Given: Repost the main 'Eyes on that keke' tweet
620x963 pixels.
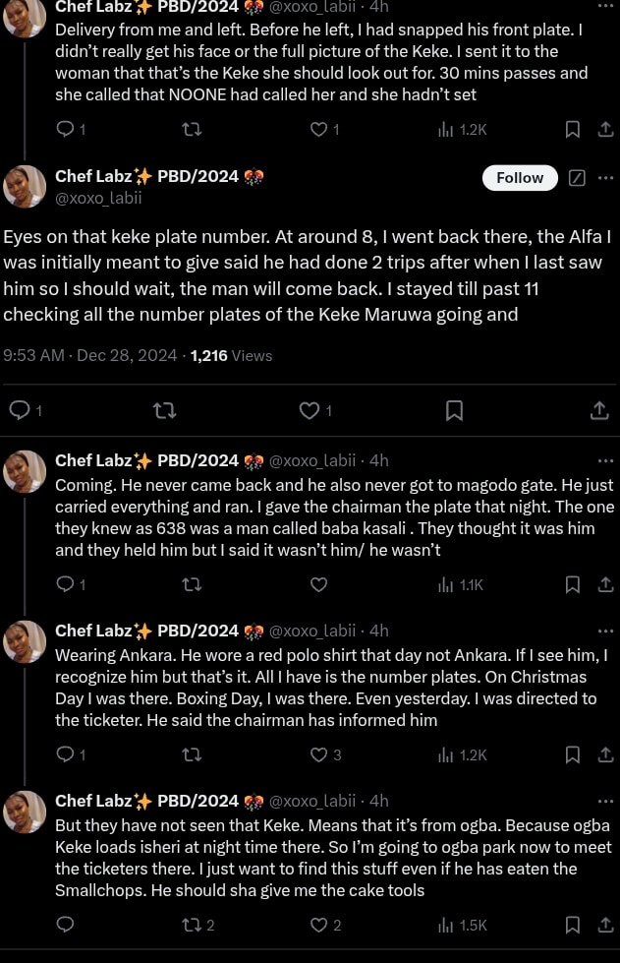Looking at the screenshot, I should (x=166, y=410).
